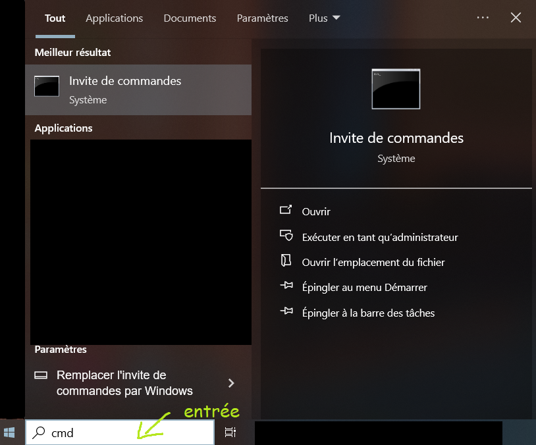Click the pin icon for barre des tâches
The width and height of the screenshot is (536, 445).
coord(286,311)
